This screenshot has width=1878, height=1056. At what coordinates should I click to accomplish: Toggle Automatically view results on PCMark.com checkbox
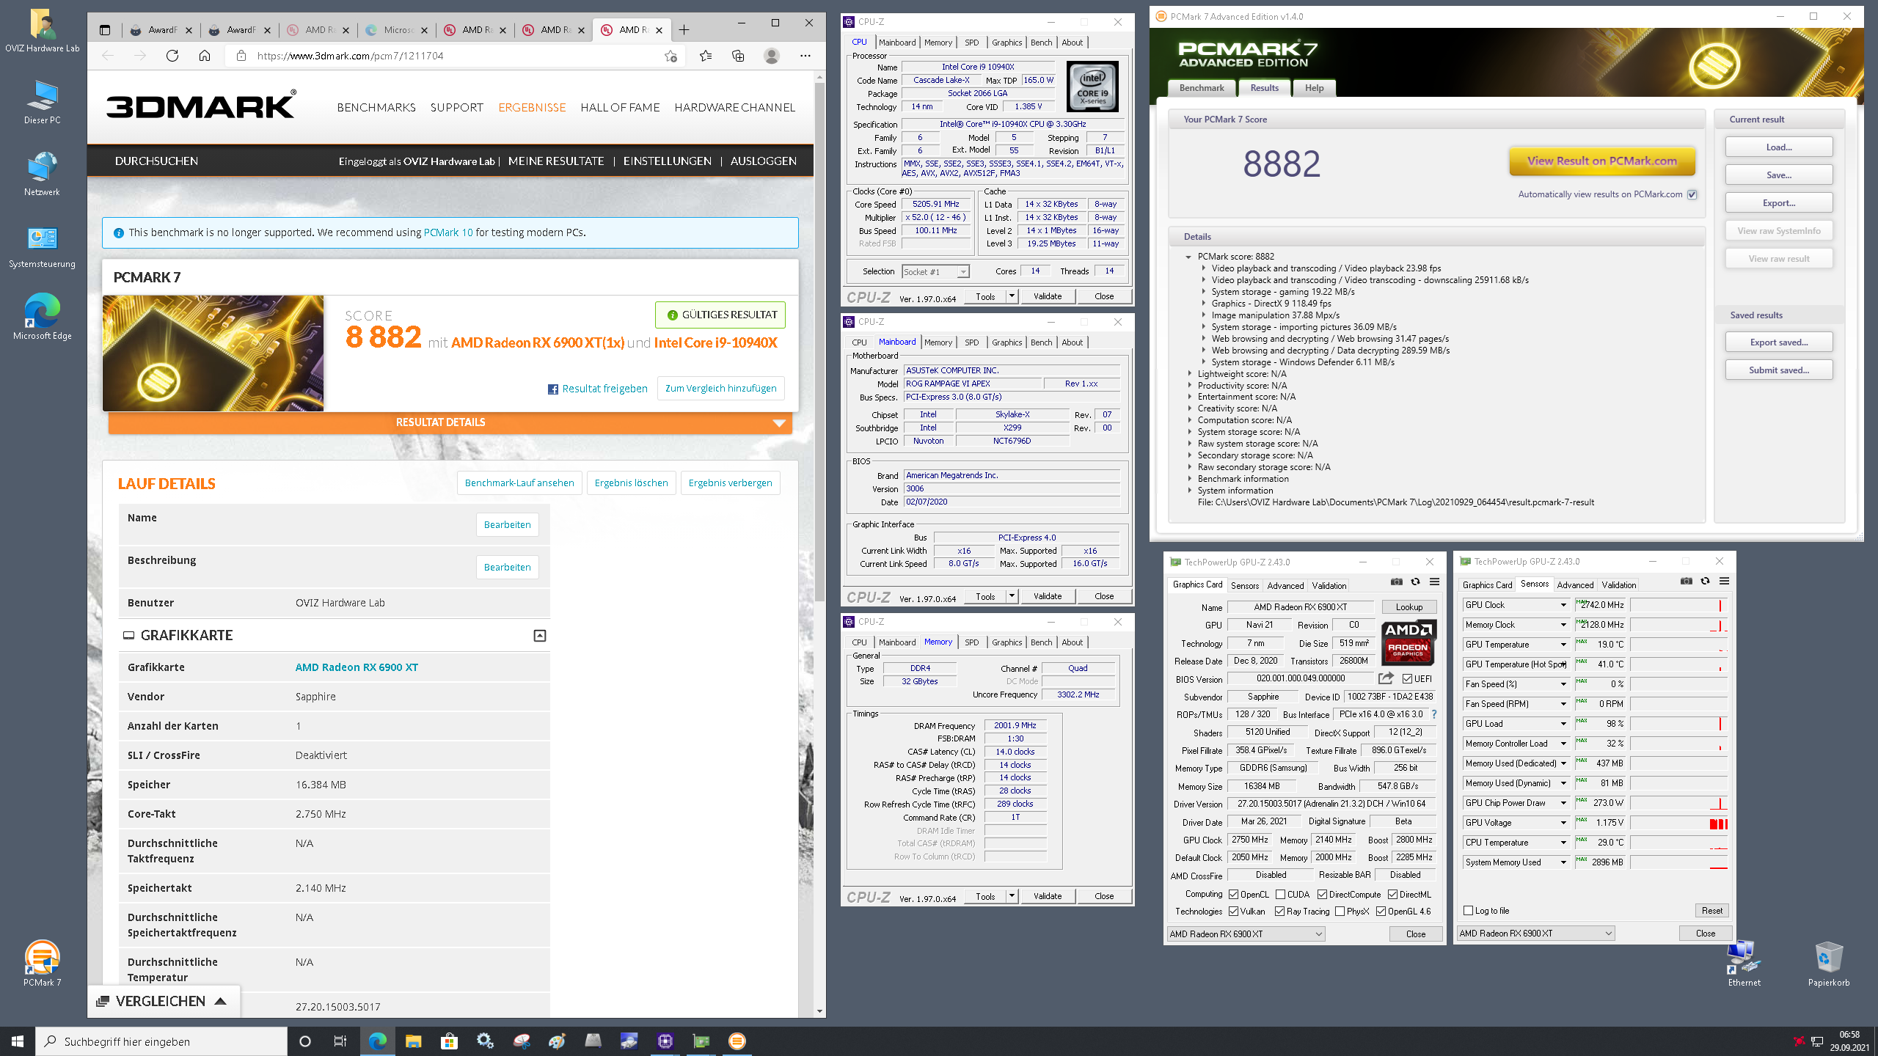(x=1692, y=194)
